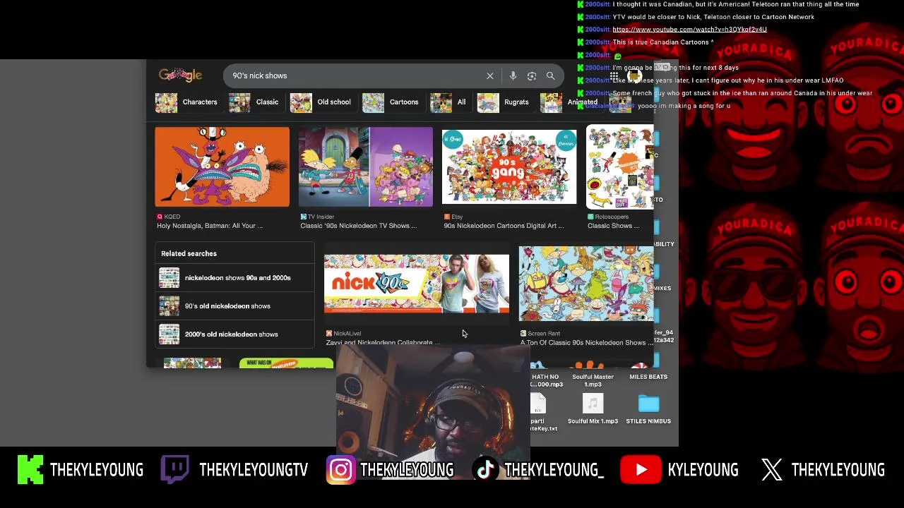The image size is (904, 508).
Task: Select the Animated filter chip
Action: 571,102
